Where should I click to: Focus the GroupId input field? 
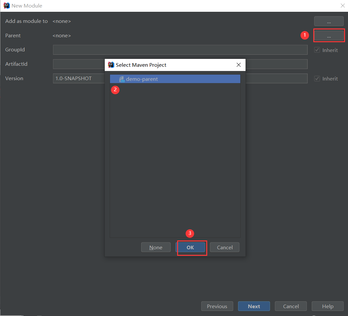(x=180, y=50)
